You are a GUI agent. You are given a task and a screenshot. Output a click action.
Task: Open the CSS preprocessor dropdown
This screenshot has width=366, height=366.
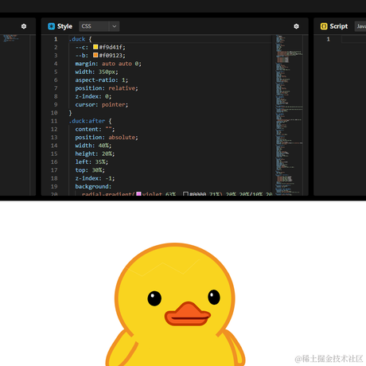(99, 26)
